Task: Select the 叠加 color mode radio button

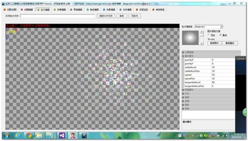Action: 221,35
